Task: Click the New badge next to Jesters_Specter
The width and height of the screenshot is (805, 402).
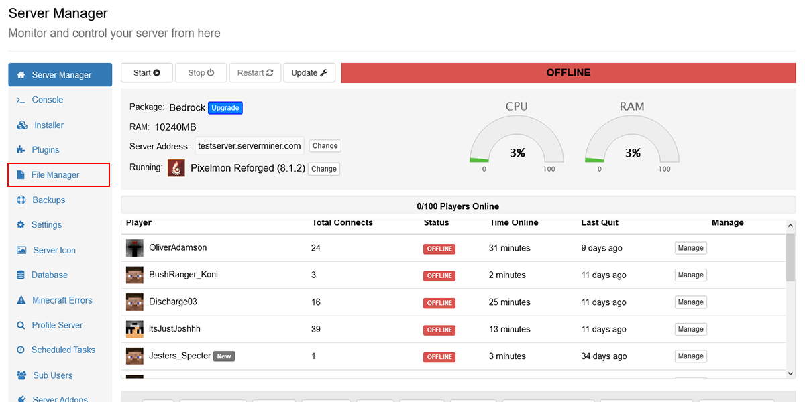Action: click(x=224, y=356)
